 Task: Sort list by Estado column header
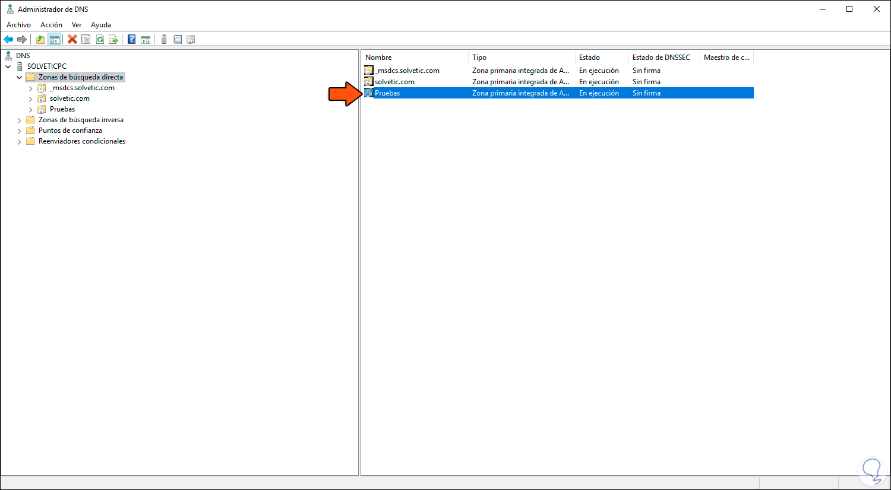coord(602,58)
